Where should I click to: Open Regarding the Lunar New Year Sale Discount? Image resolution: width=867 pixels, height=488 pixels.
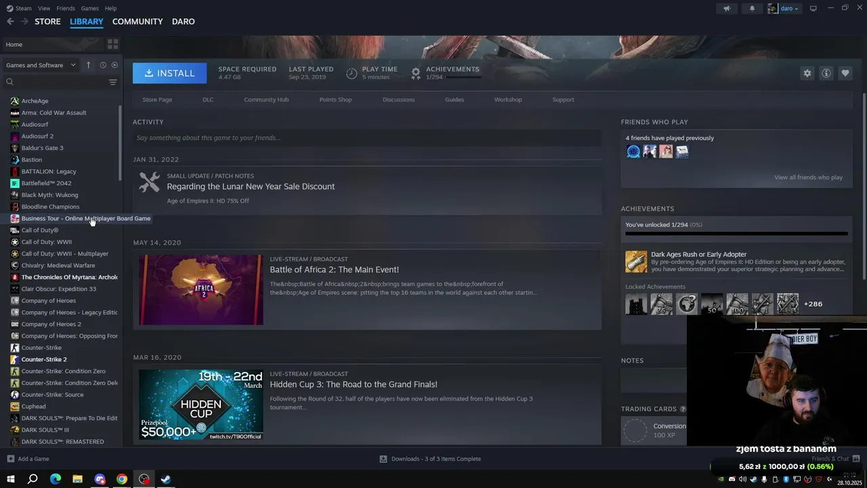tap(251, 186)
